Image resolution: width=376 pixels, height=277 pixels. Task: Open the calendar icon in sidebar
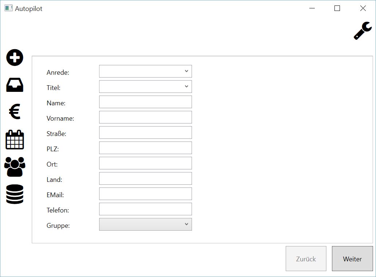click(x=15, y=140)
